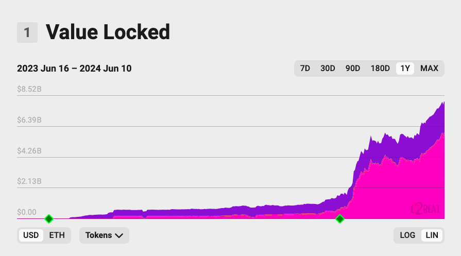The height and width of the screenshot is (256, 461).
Task: Switch currency to ETH
Action: tap(57, 235)
